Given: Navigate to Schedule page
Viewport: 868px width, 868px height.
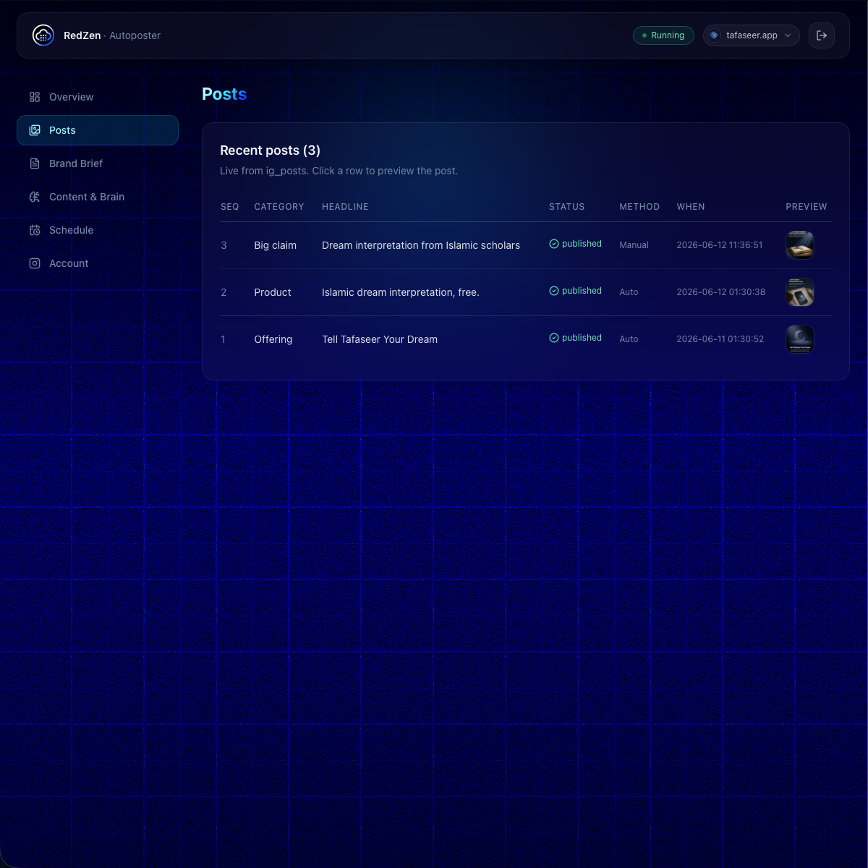Looking at the screenshot, I should tap(98, 230).
